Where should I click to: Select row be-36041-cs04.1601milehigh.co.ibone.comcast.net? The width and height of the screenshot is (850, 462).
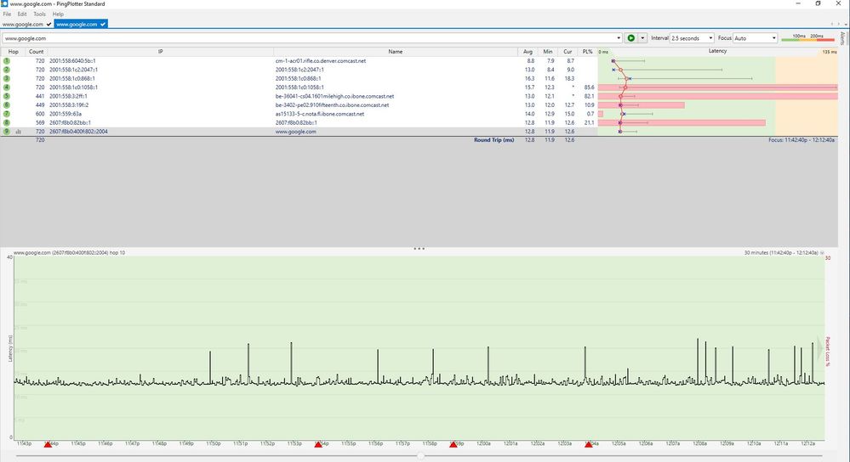pyautogui.click(x=419, y=96)
